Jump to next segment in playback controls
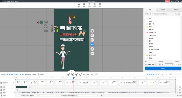Image resolution: width=182 pixels, height=98 pixels. coord(77,74)
